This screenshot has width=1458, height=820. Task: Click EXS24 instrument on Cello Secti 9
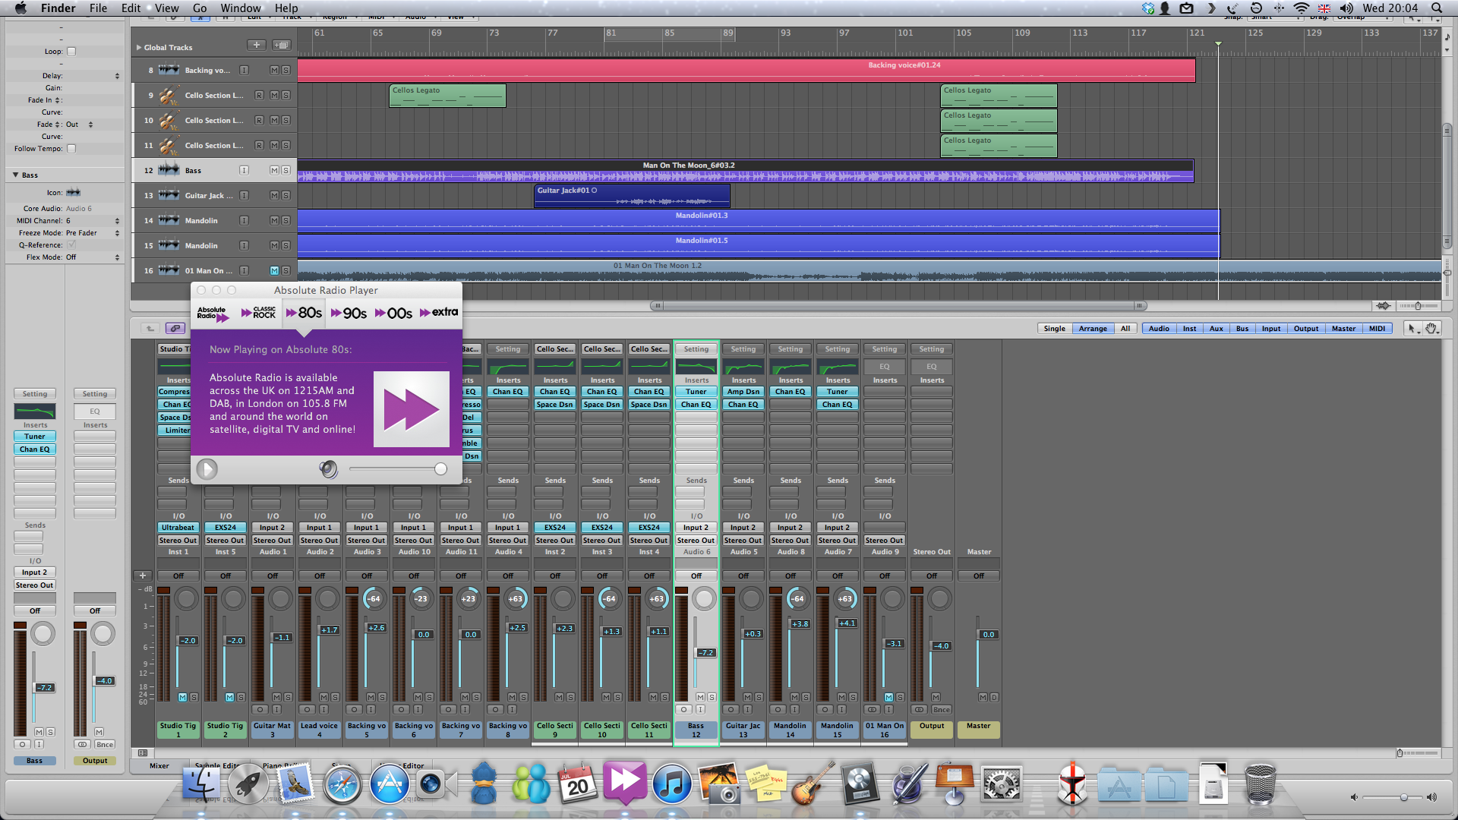[x=554, y=528]
